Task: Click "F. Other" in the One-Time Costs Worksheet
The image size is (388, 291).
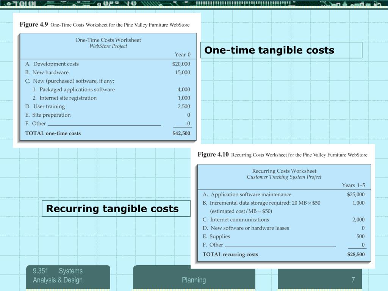Action: pos(36,123)
